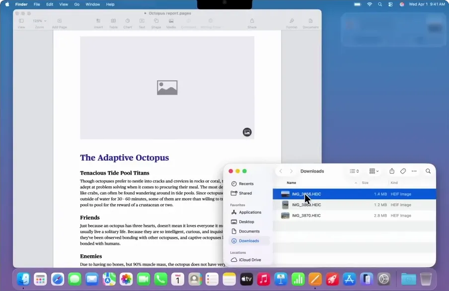Click the media placeholder button in Pages document
Screen dimensions: 449x291
point(247,132)
